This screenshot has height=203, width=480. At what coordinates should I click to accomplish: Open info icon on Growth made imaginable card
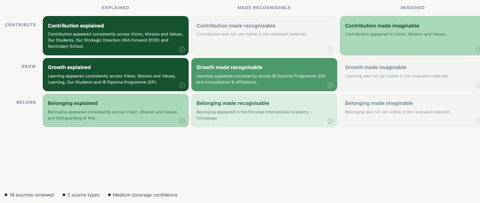[x=478, y=85]
